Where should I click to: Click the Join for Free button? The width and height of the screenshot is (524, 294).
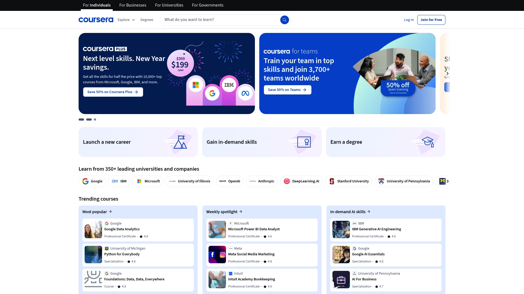(x=431, y=20)
